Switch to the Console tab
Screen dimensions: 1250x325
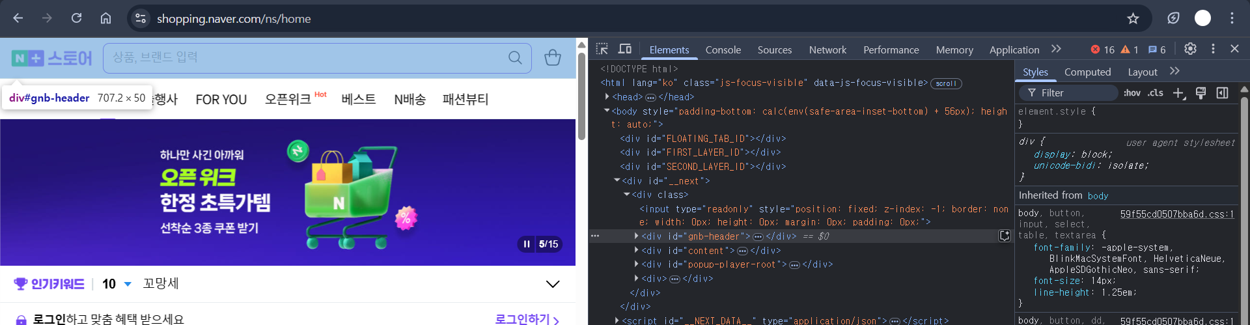click(723, 49)
